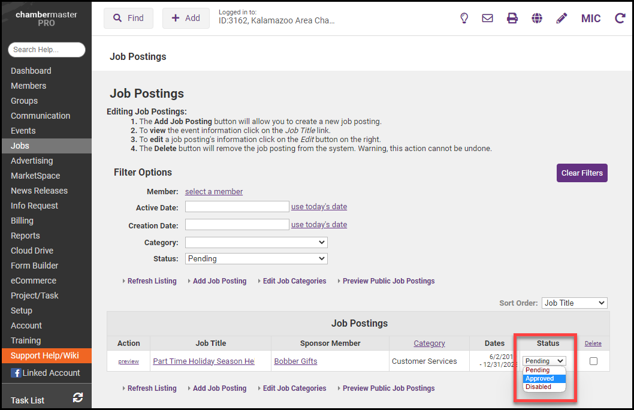Click the Add button in top bar

click(186, 18)
